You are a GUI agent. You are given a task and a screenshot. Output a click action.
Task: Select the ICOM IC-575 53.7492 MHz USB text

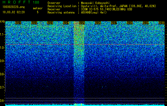[x=107, y=9]
